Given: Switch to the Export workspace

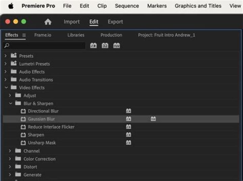Looking at the screenshot, I should [115, 22].
